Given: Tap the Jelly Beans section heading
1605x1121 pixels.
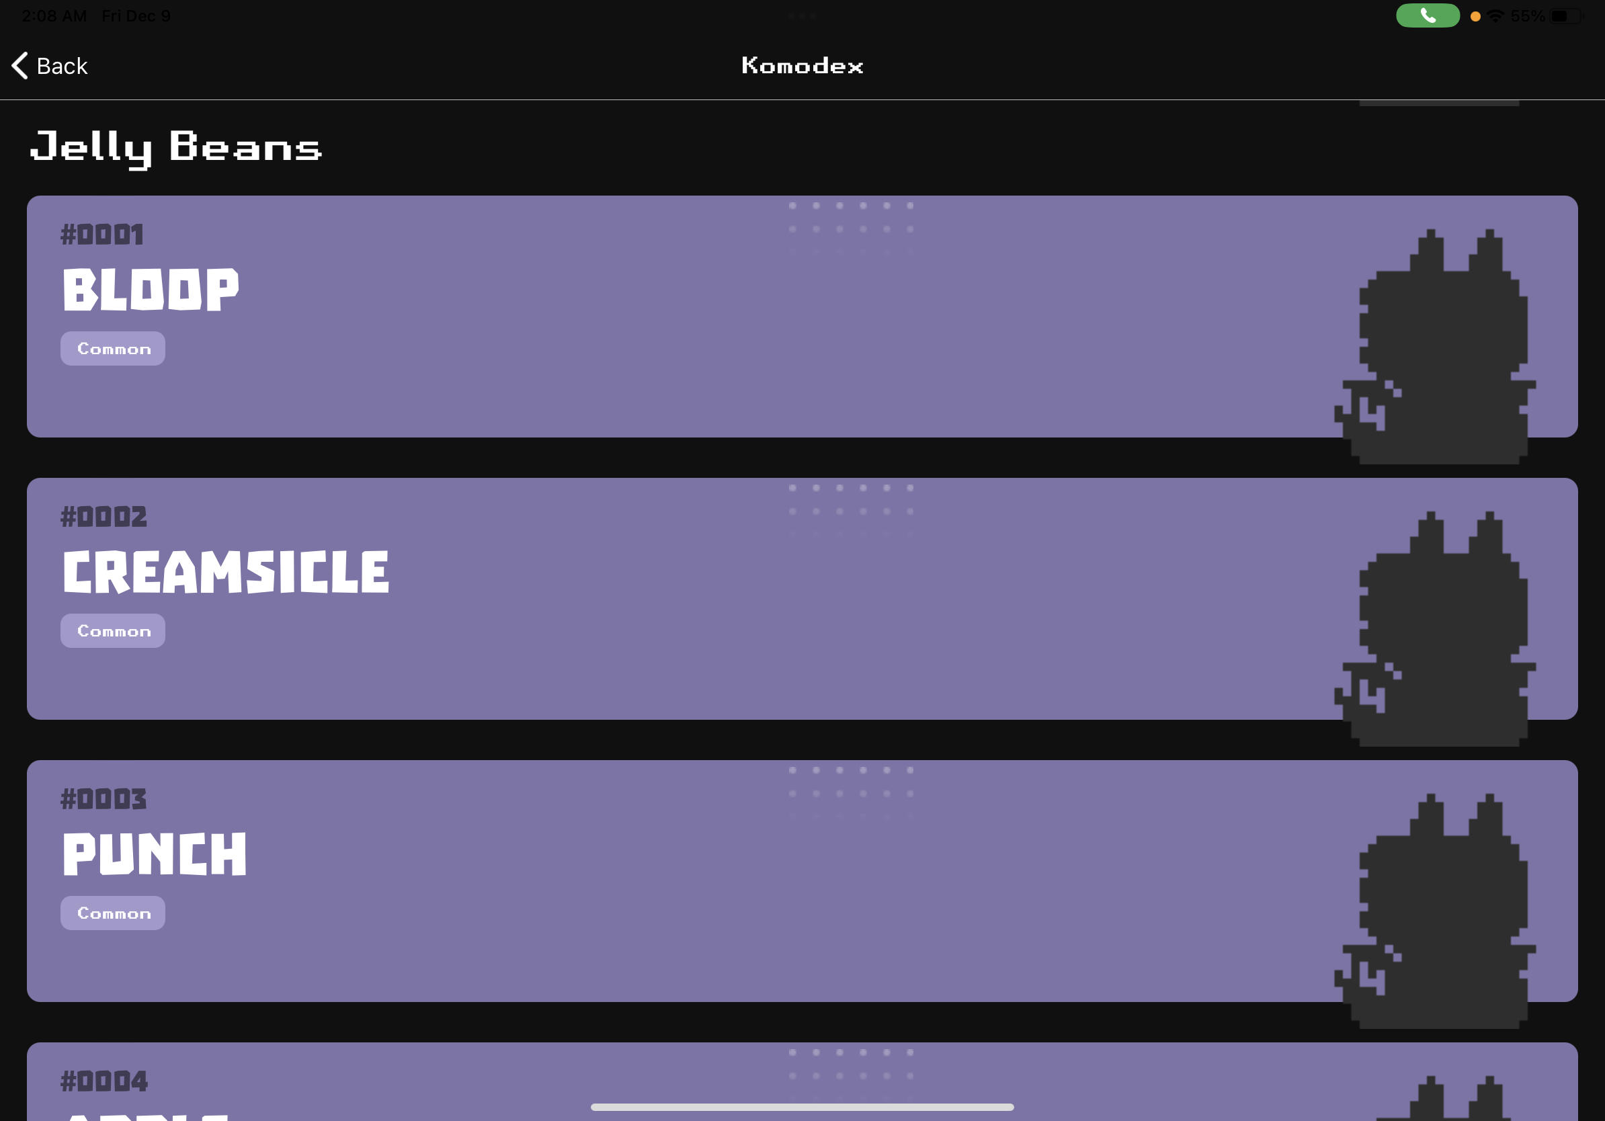Looking at the screenshot, I should (175, 147).
